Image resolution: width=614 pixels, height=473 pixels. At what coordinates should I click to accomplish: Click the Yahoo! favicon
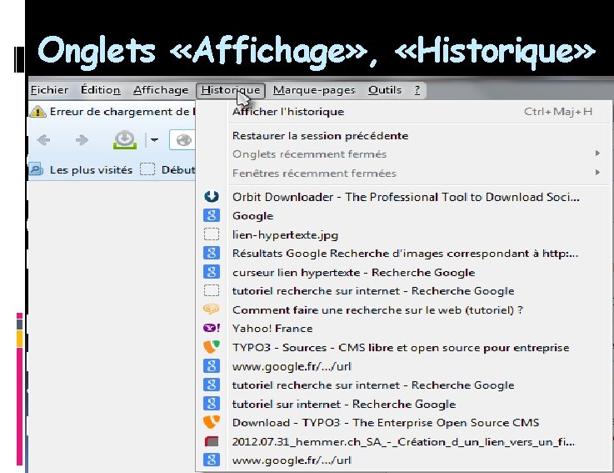(212, 328)
